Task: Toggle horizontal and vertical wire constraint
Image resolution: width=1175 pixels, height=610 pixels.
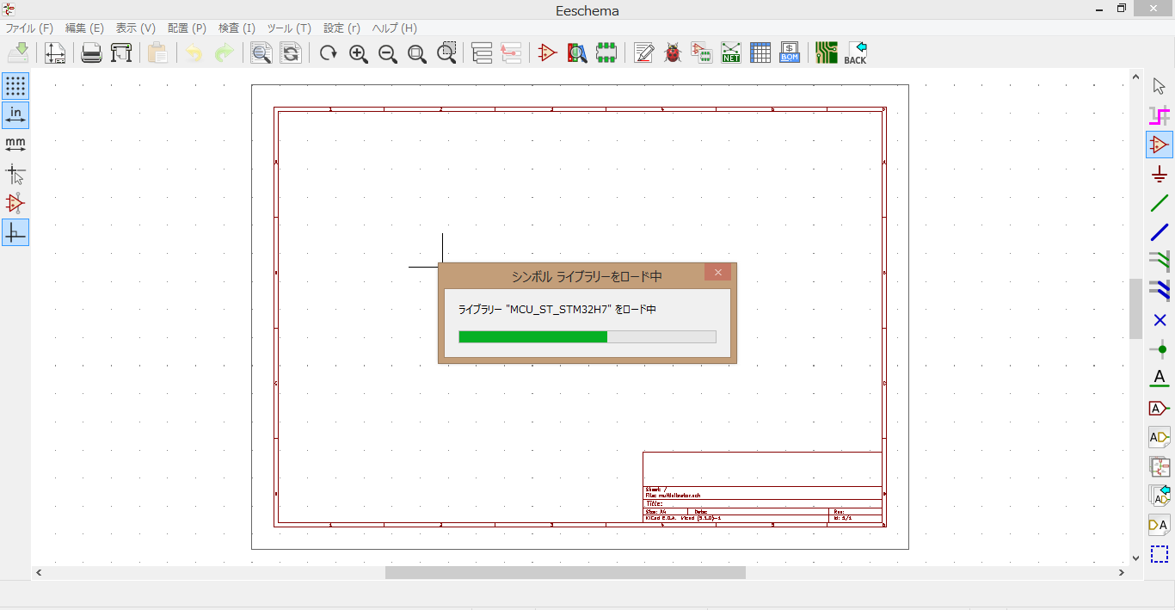Action: (x=15, y=232)
